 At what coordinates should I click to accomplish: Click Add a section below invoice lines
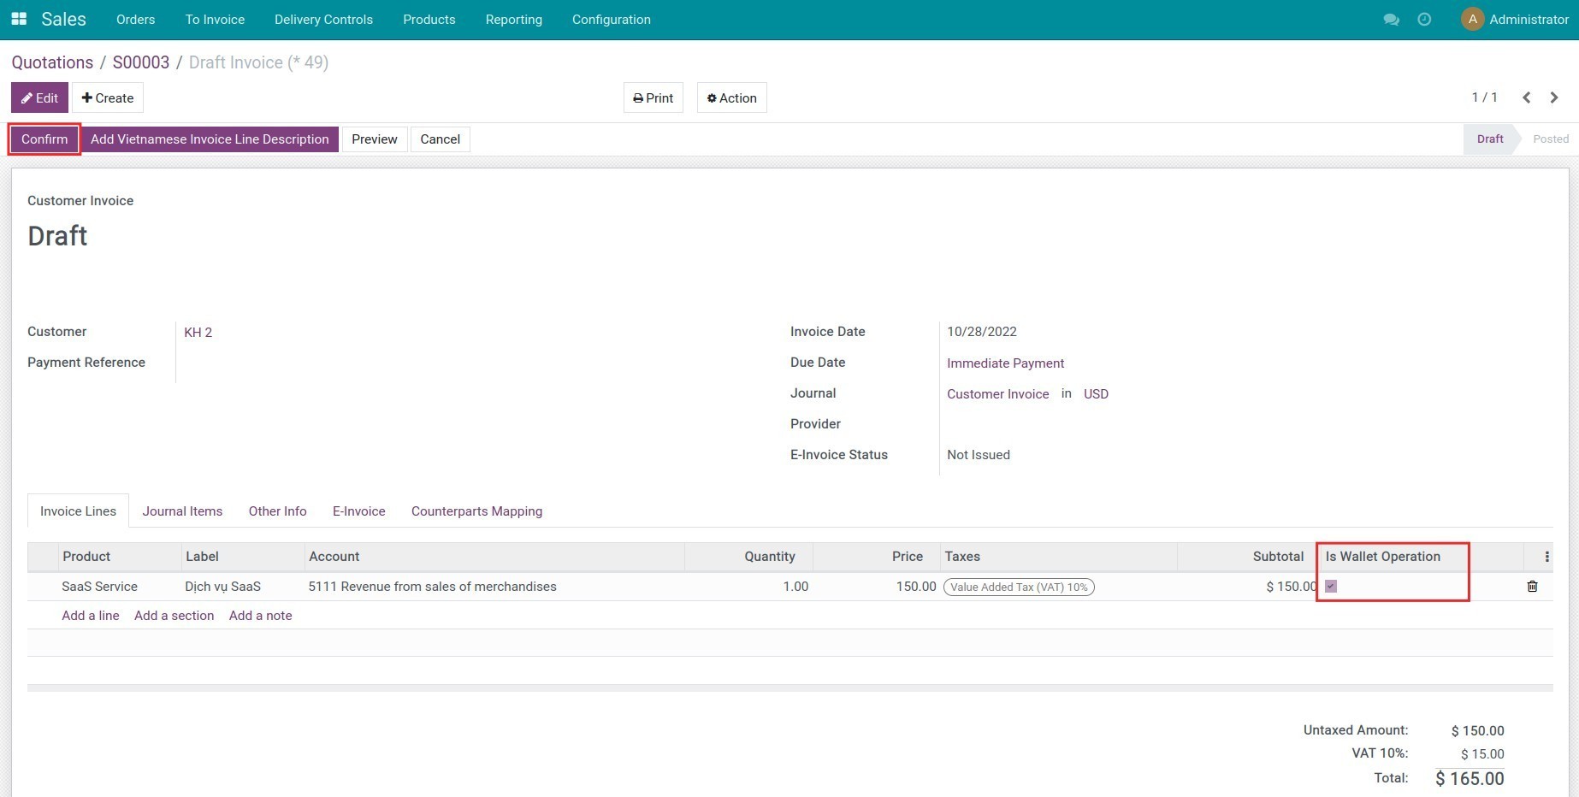174,615
